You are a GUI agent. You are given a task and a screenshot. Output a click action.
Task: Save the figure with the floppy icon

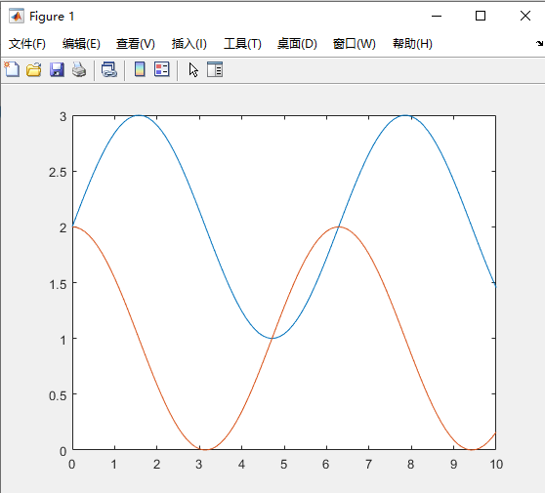click(x=57, y=69)
